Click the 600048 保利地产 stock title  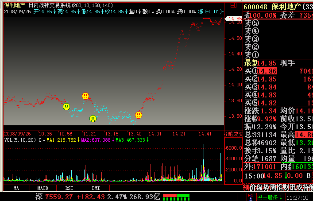272,7
